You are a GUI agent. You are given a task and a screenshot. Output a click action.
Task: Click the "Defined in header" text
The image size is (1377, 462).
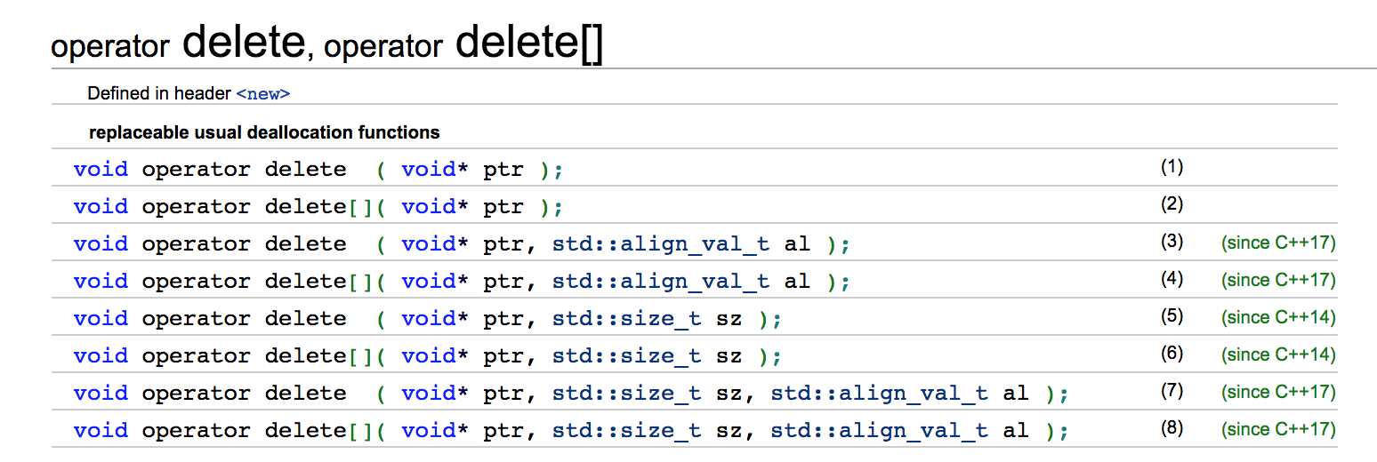point(159,94)
